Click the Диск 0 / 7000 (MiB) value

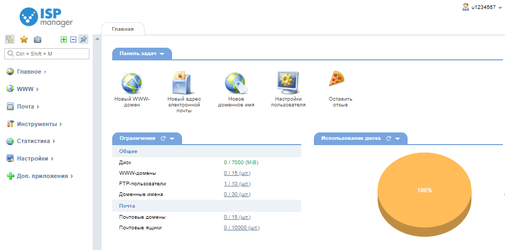(241, 163)
